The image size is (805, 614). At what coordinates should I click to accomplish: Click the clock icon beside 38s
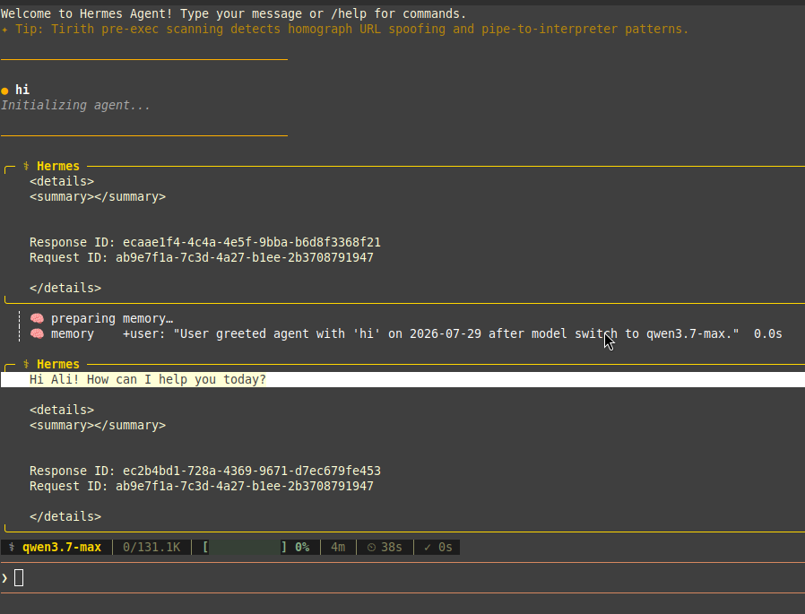[x=371, y=548]
